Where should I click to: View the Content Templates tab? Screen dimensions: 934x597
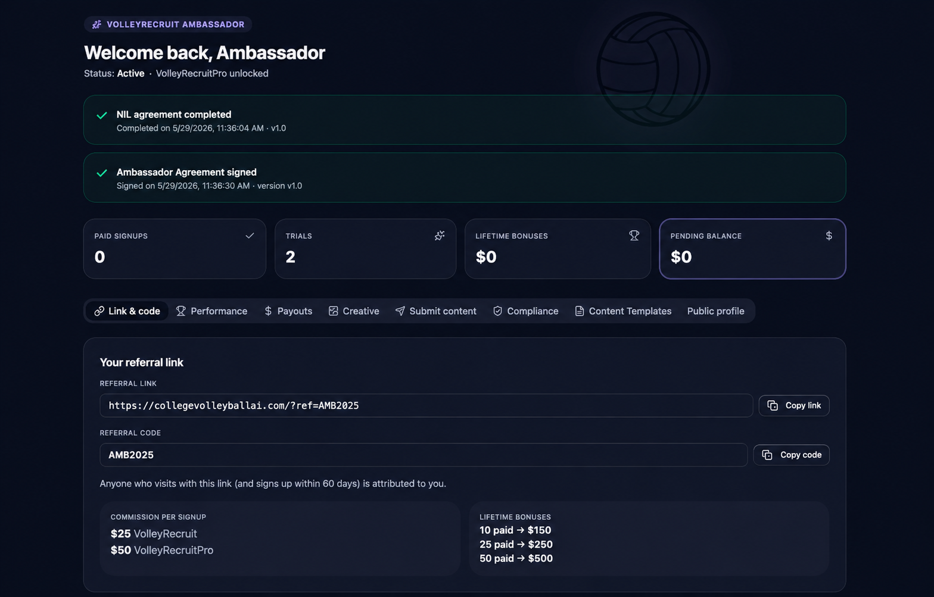point(623,311)
